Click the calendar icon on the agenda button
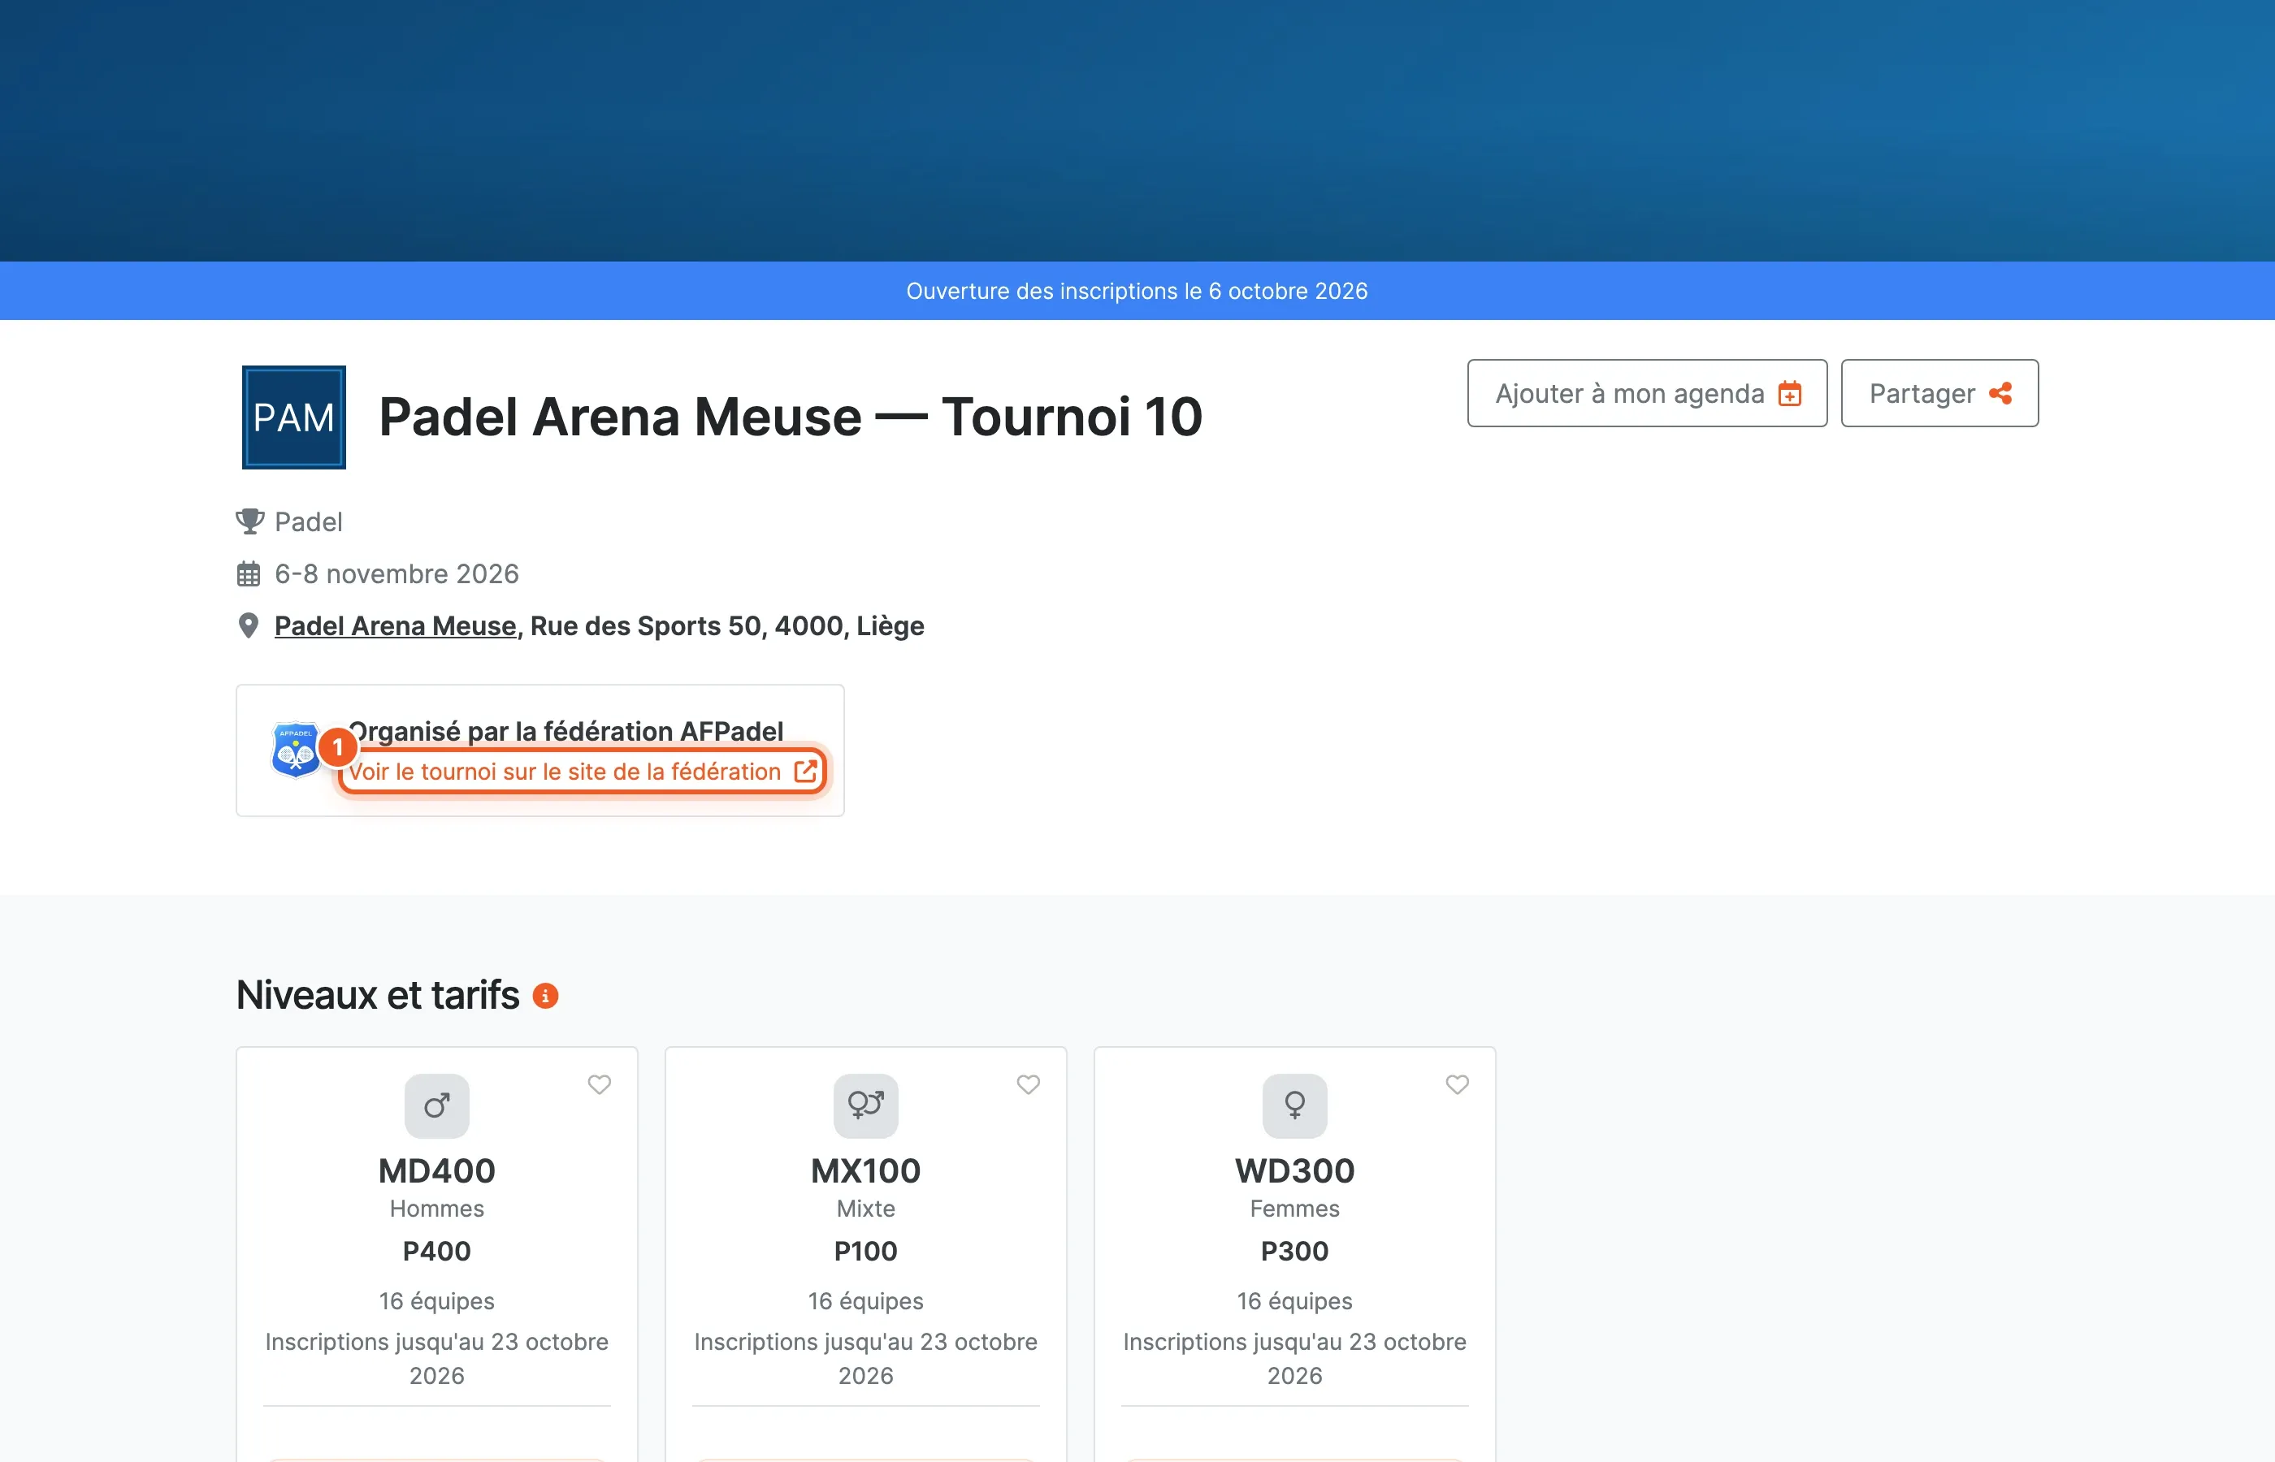The width and height of the screenshot is (2275, 1462). click(x=1790, y=393)
